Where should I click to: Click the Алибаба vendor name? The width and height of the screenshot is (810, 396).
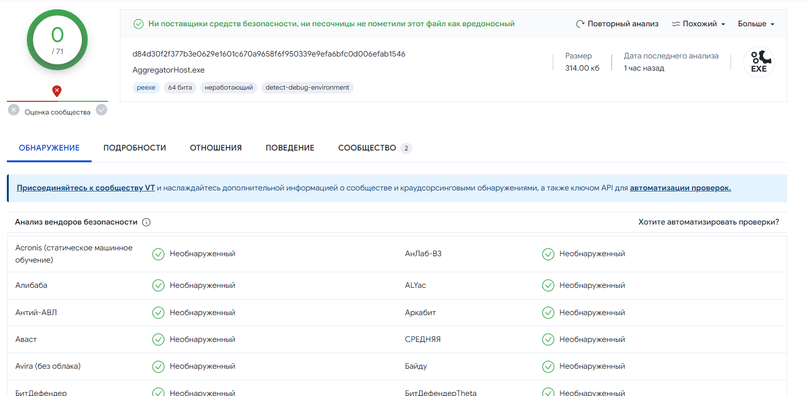point(31,285)
